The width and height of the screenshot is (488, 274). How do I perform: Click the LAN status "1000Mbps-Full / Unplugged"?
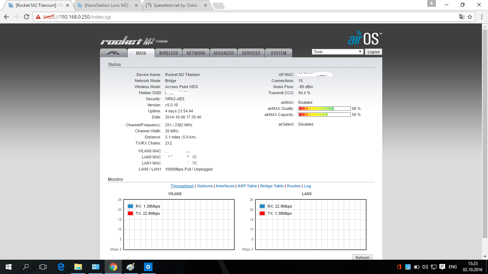(x=189, y=169)
